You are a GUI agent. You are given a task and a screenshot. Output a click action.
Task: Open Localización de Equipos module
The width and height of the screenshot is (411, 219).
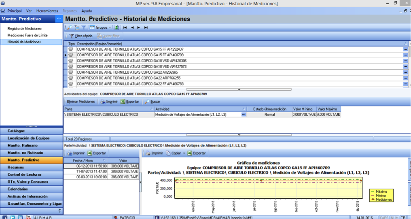[32, 138]
